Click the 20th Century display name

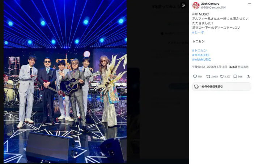[x=210, y=4]
